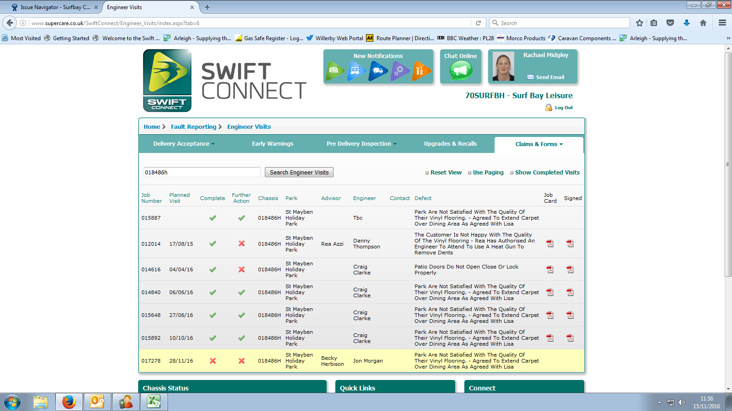The image size is (732, 411).
Task: Start Chat Online via megaphone icon
Action: point(460,70)
